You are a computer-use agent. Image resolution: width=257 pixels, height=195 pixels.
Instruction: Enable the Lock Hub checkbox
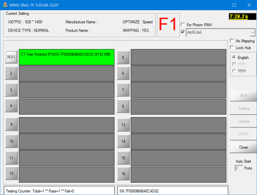click(232, 48)
